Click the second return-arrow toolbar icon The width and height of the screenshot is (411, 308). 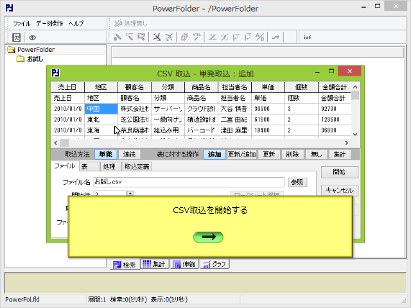coord(247,37)
